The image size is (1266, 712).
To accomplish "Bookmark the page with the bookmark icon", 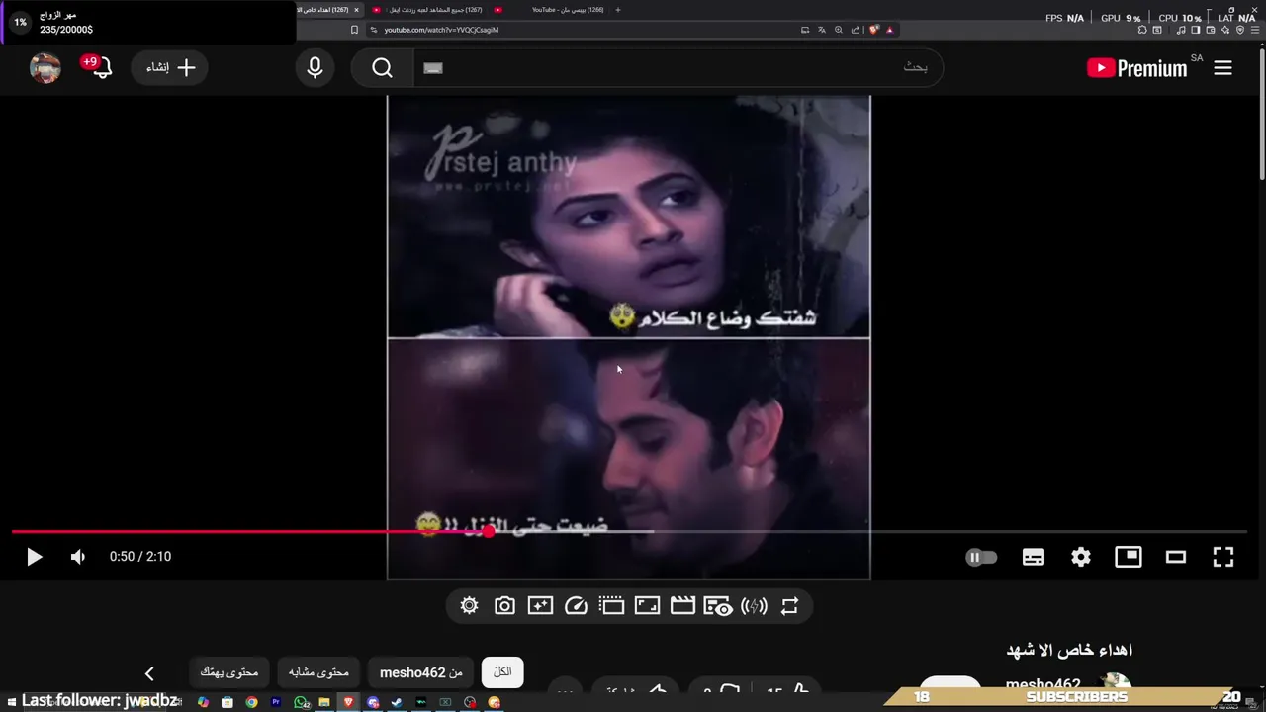I will pyautogui.click(x=354, y=30).
